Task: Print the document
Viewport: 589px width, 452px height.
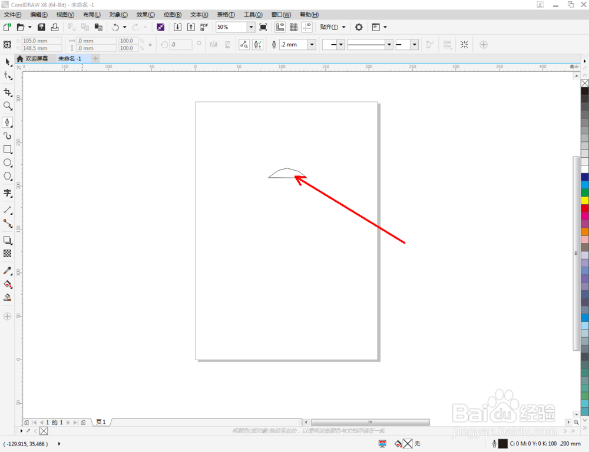Action: pos(55,27)
